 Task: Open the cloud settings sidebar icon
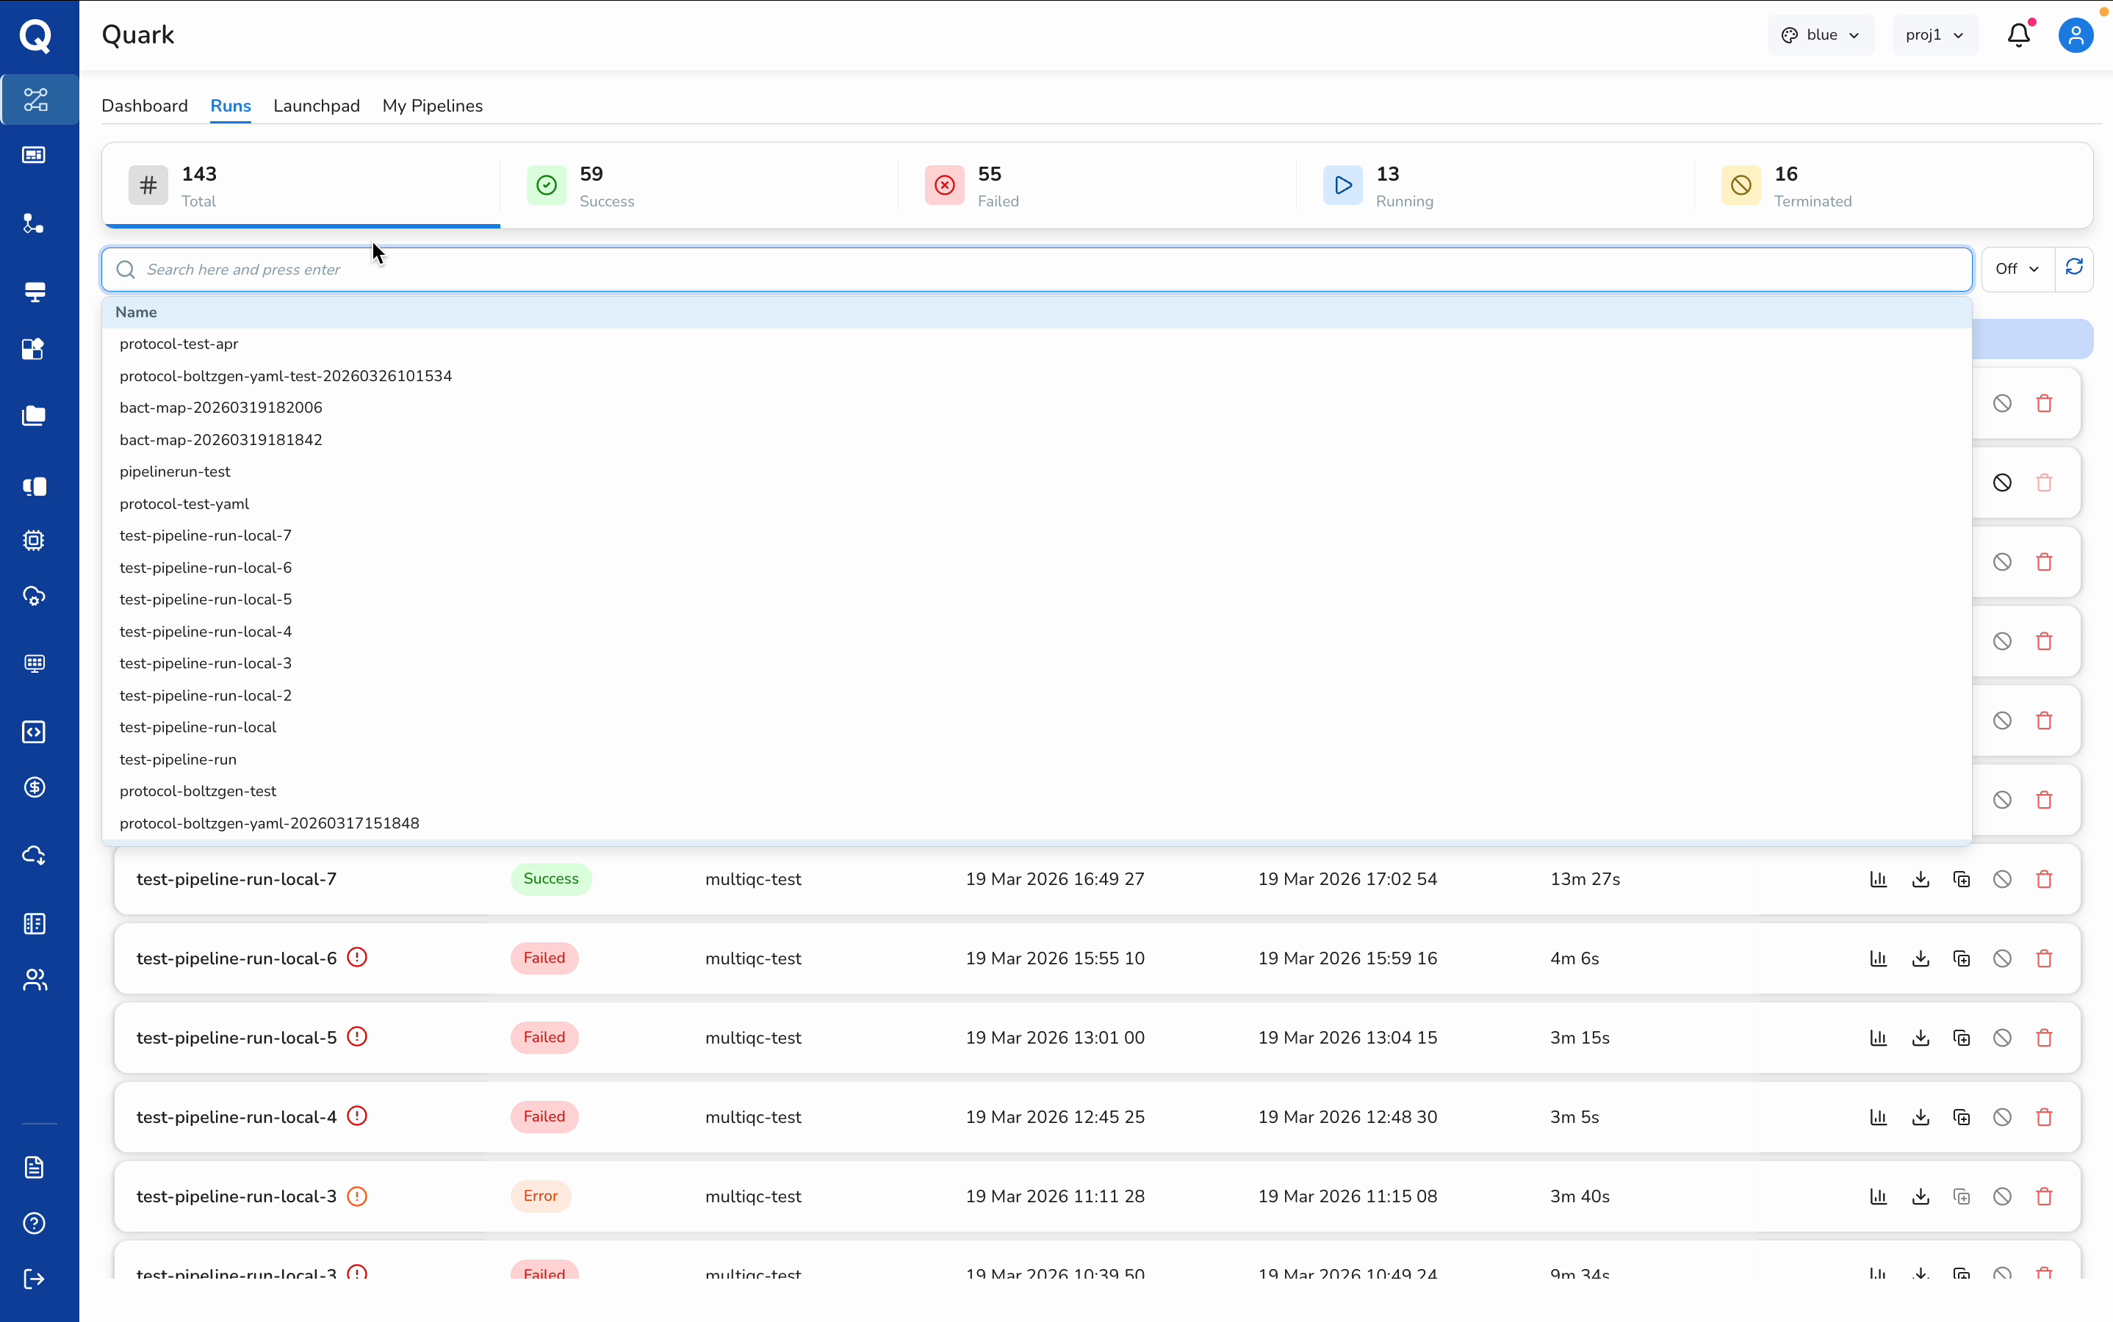click(x=34, y=596)
